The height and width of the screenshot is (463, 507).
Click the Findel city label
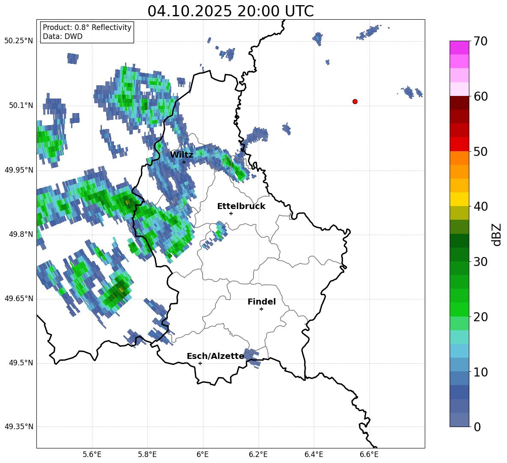pos(262,302)
